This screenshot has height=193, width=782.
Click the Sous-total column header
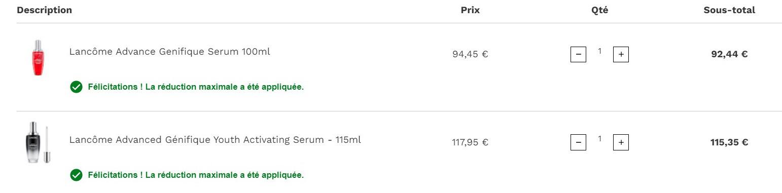(x=729, y=10)
